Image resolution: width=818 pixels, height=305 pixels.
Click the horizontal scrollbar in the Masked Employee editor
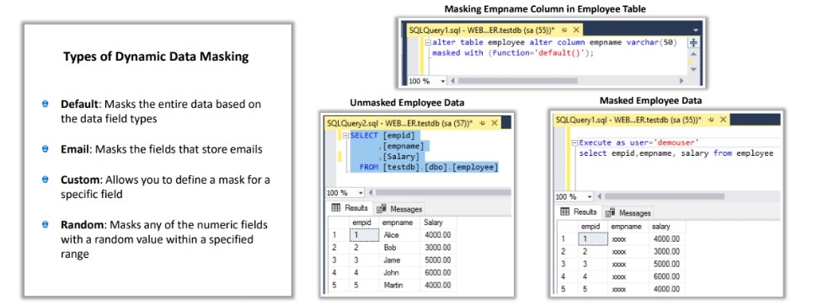[664, 196]
